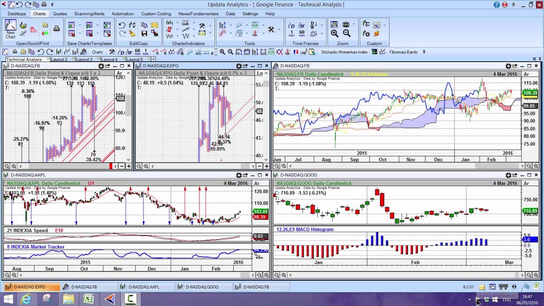Toggle Ar scale button on FB Point & Figure chart
The image size is (544, 306).
(119, 73)
